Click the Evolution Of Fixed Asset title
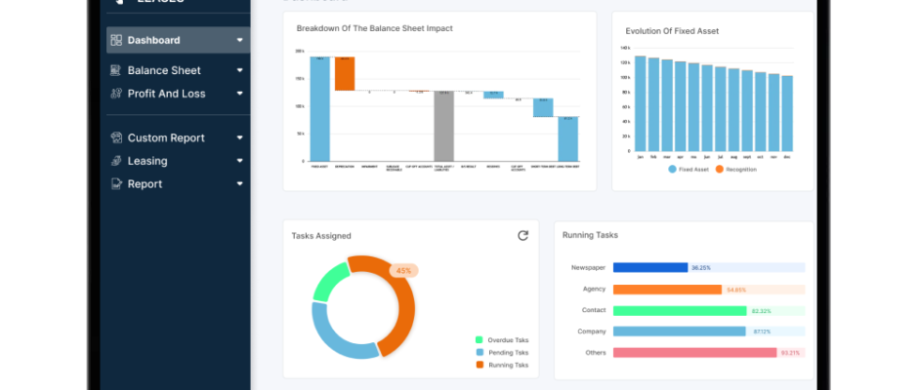This screenshot has height=390, width=918. tap(672, 31)
